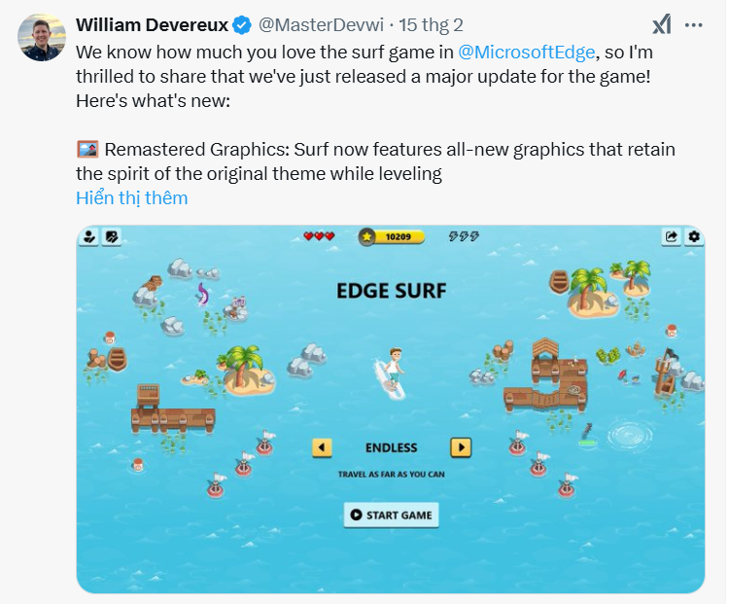This screenshot has height=604, width=729.
Task: Select next game mode with right arrow
Action: pos(461,447)
